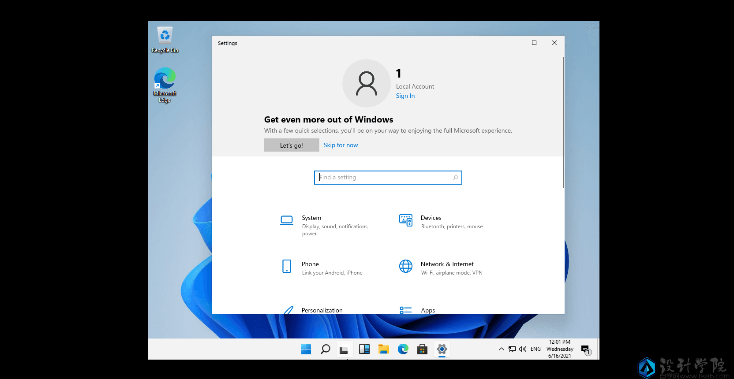Viewport: 734px width, 379px height.
Task: Click the Personalization category title
Action: 322,310
